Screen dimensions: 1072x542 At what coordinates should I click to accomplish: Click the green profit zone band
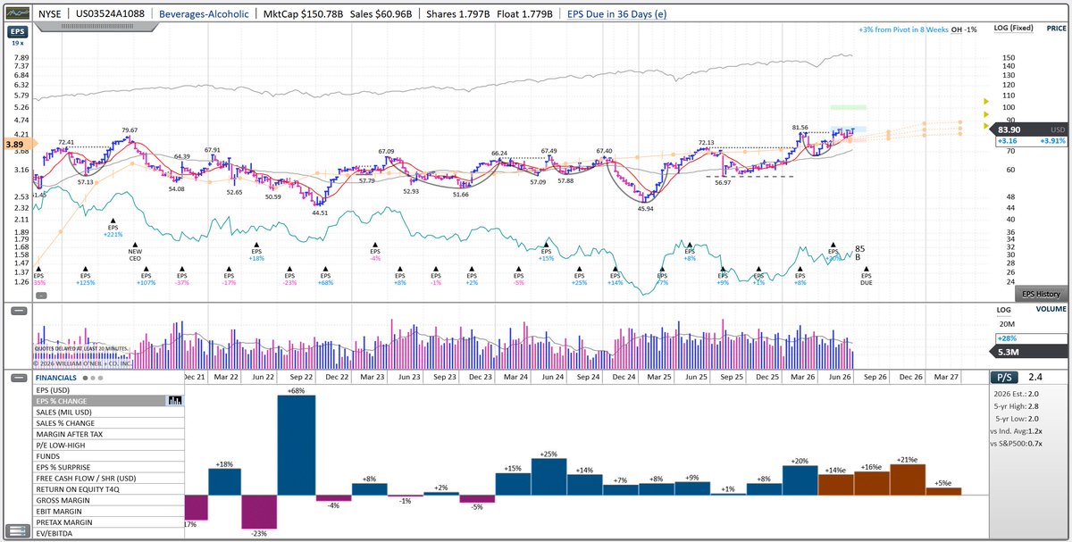pyautogui.click(x=847, y=107)
